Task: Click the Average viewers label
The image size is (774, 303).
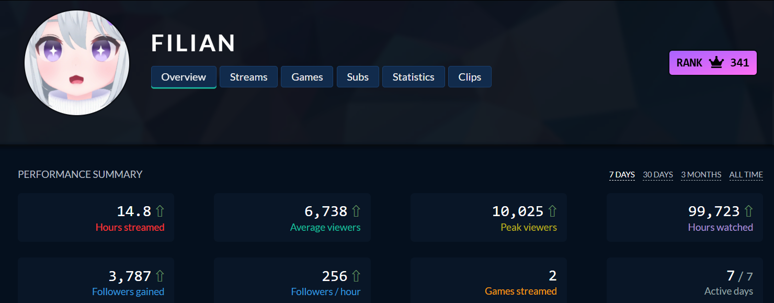Action: [325, 227]
